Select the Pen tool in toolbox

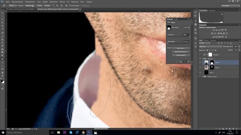click(2, 59)
